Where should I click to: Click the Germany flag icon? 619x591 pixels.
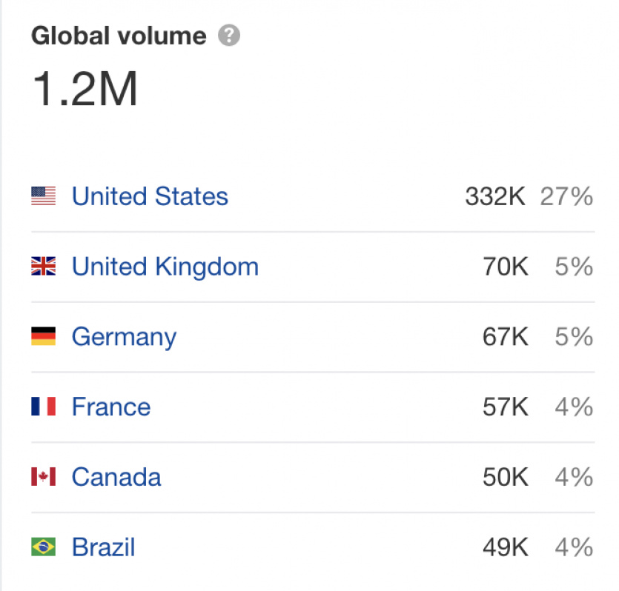click(44, 336)
